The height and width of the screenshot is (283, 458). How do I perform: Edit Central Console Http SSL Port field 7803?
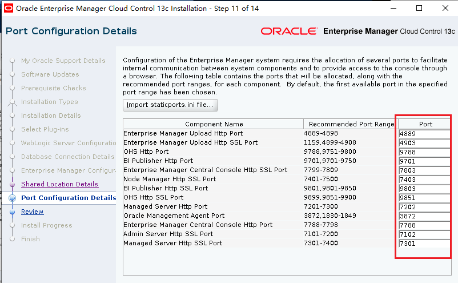(424, 170)
